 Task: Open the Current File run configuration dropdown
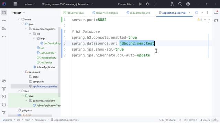tap(126, 4)
